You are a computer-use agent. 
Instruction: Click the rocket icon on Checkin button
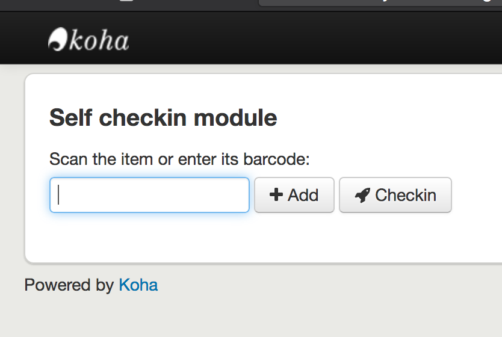tap(362, 195)
